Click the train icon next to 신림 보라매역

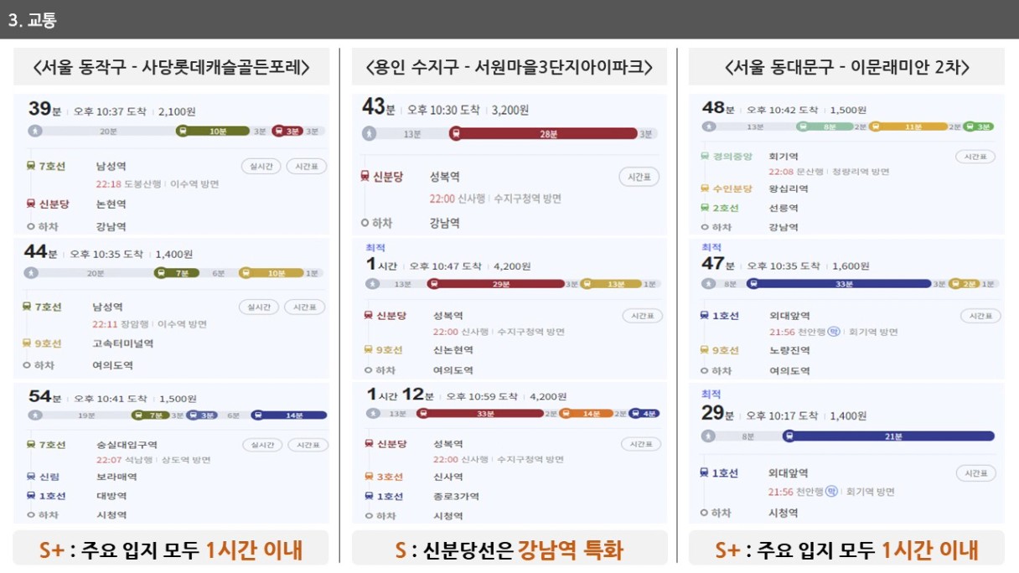31,477
